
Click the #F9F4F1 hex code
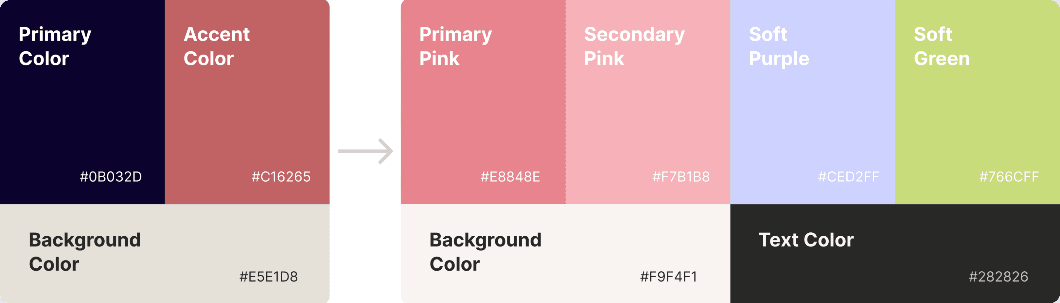click(x=669, y=277)
